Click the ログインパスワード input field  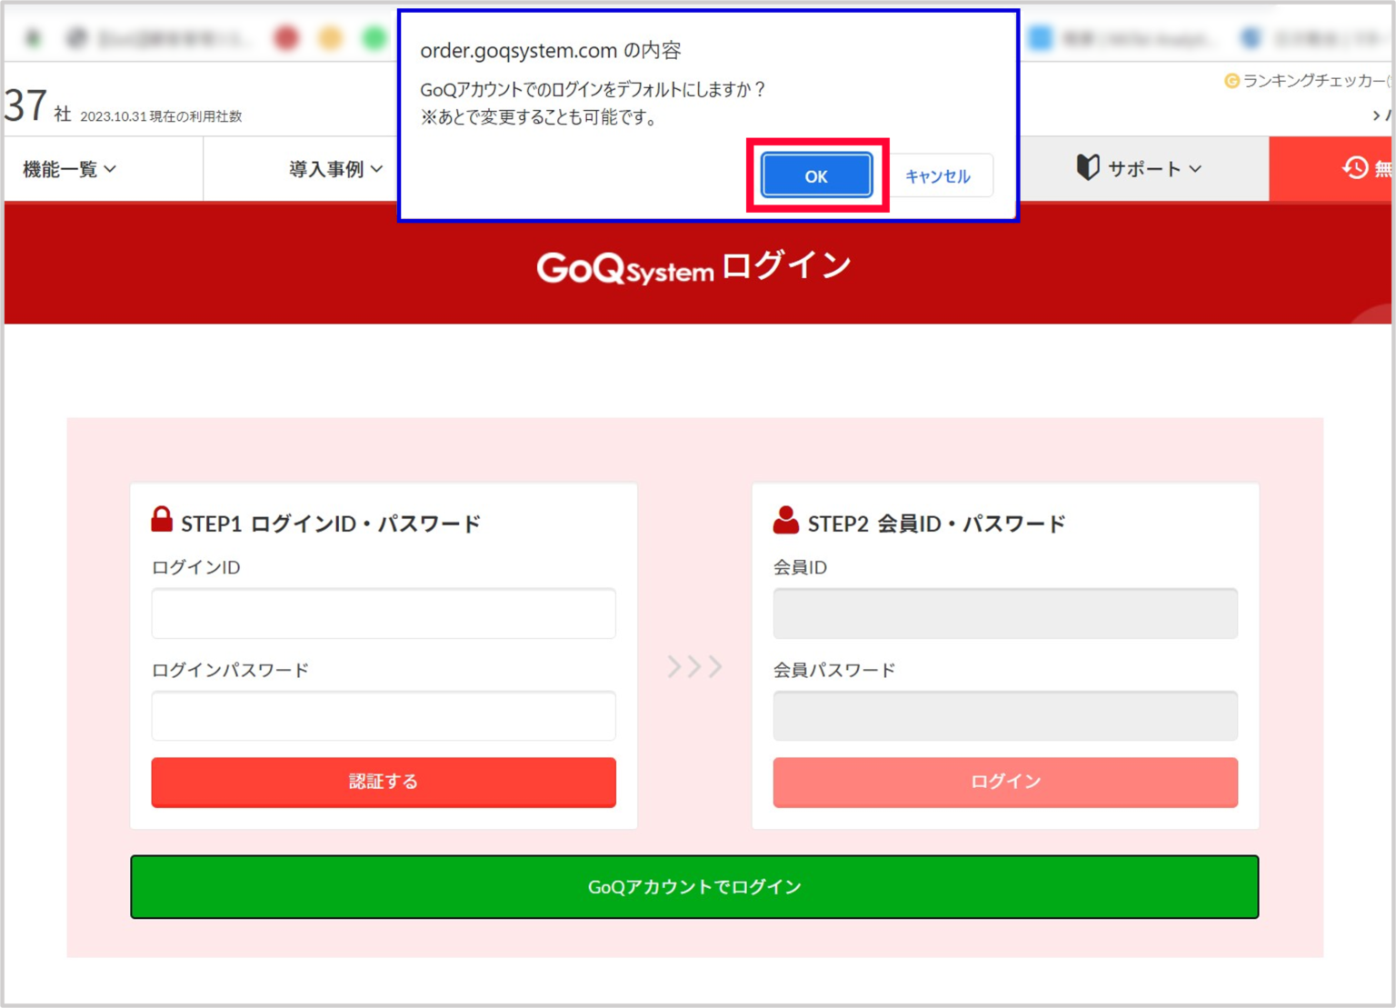(x=383, y=715)
